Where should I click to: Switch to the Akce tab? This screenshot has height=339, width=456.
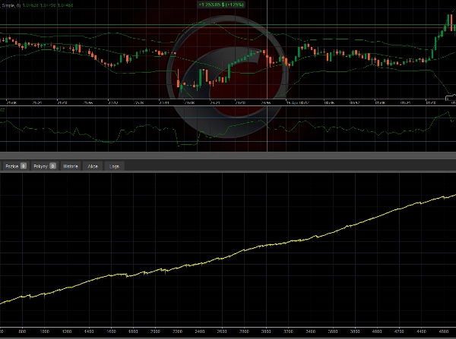tap(93, 166)
